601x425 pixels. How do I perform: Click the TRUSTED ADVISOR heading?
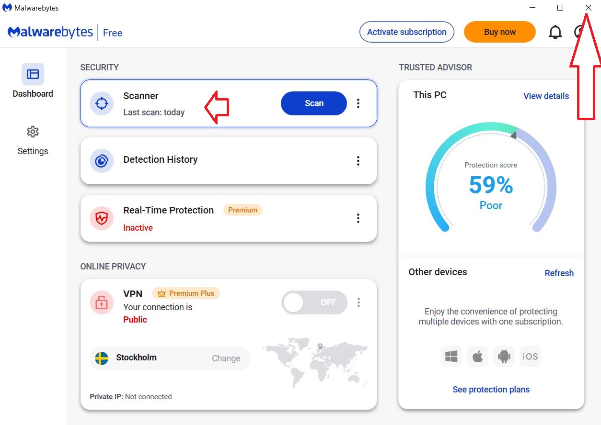(436, 67)
